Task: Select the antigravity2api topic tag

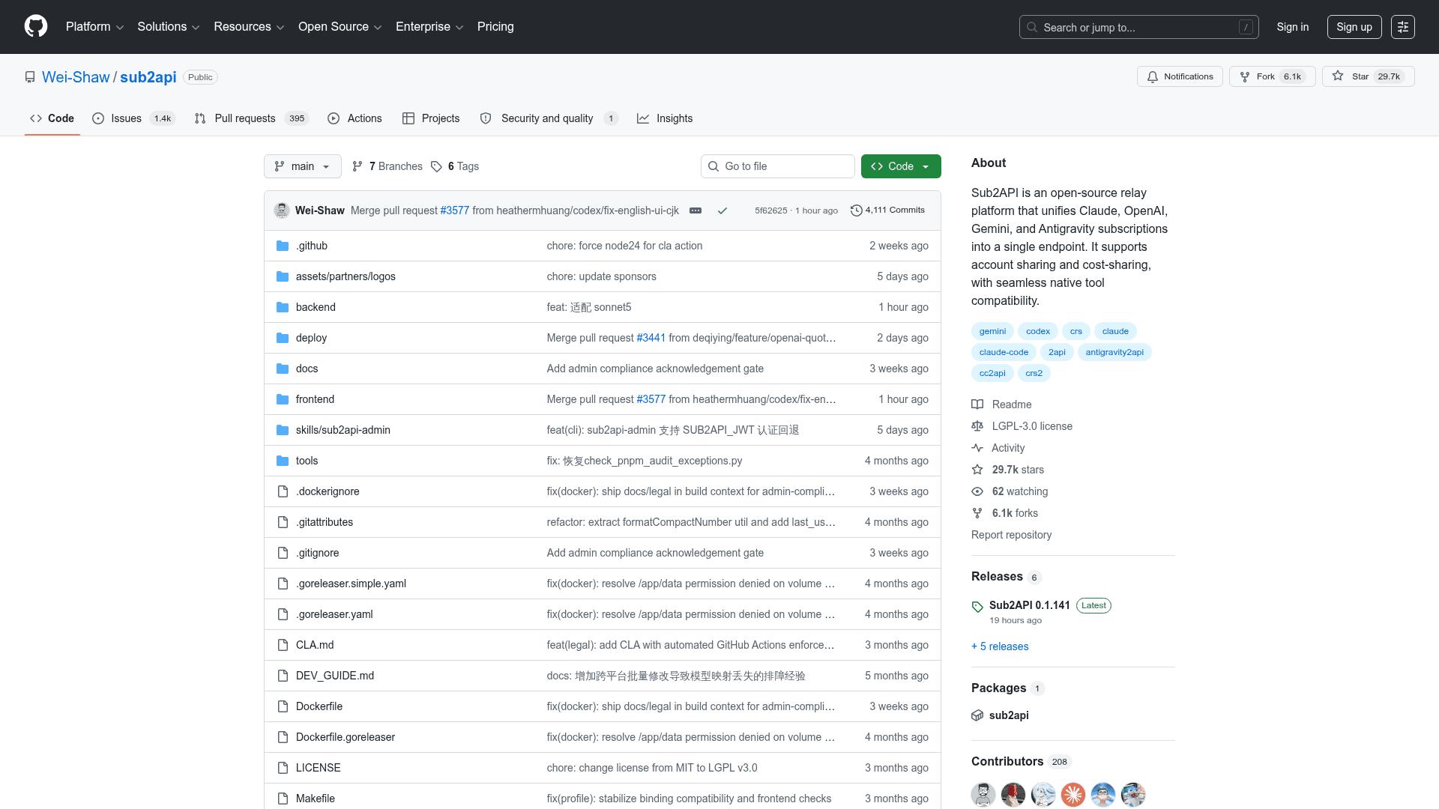Action: pyautogui.click(x=1114, y=352)
